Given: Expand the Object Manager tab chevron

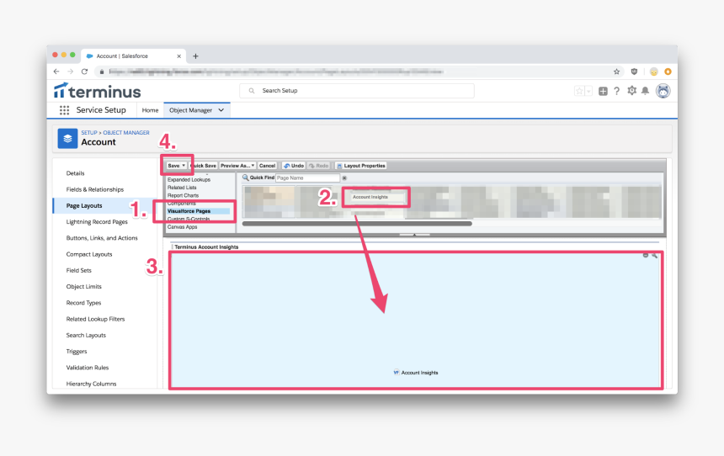Looking at the screenshot, I should click(x=221, y=110).
